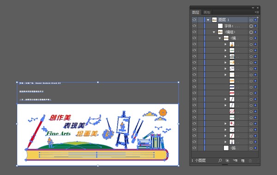Screen dimensions: 277x175
Task: Click the blue easel artwork on canvas
Action: coord(123,129)
